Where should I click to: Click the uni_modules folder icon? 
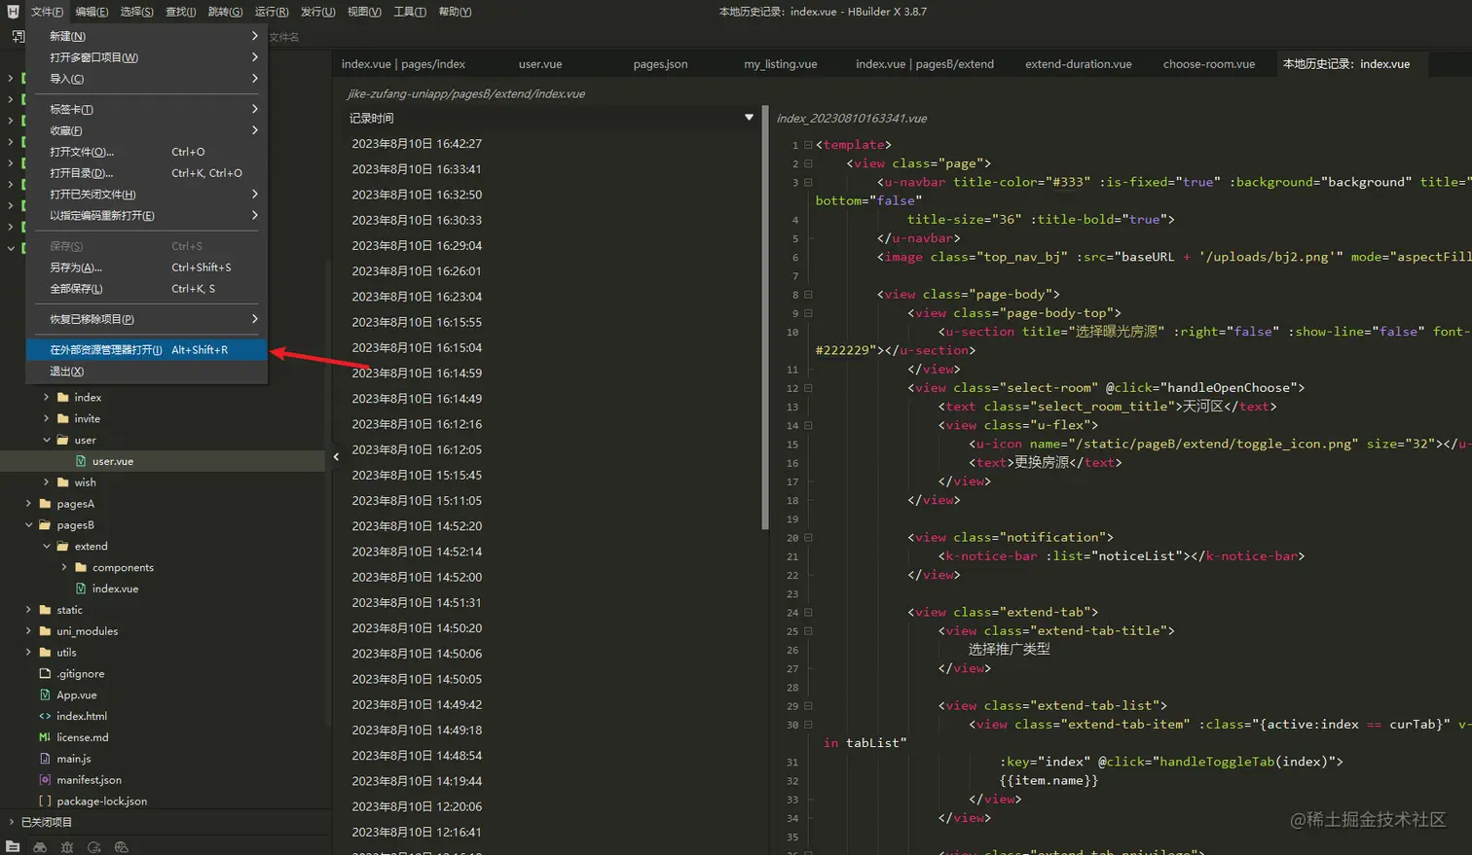(45, 631)
